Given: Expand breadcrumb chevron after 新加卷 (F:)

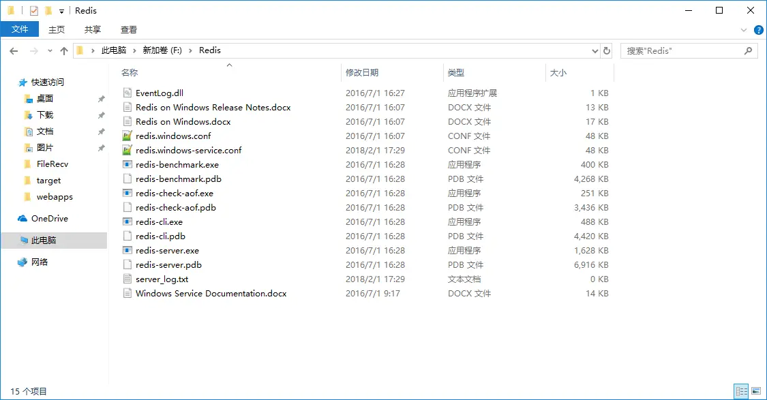Looking at the screenshot, I should pos(190,50).
